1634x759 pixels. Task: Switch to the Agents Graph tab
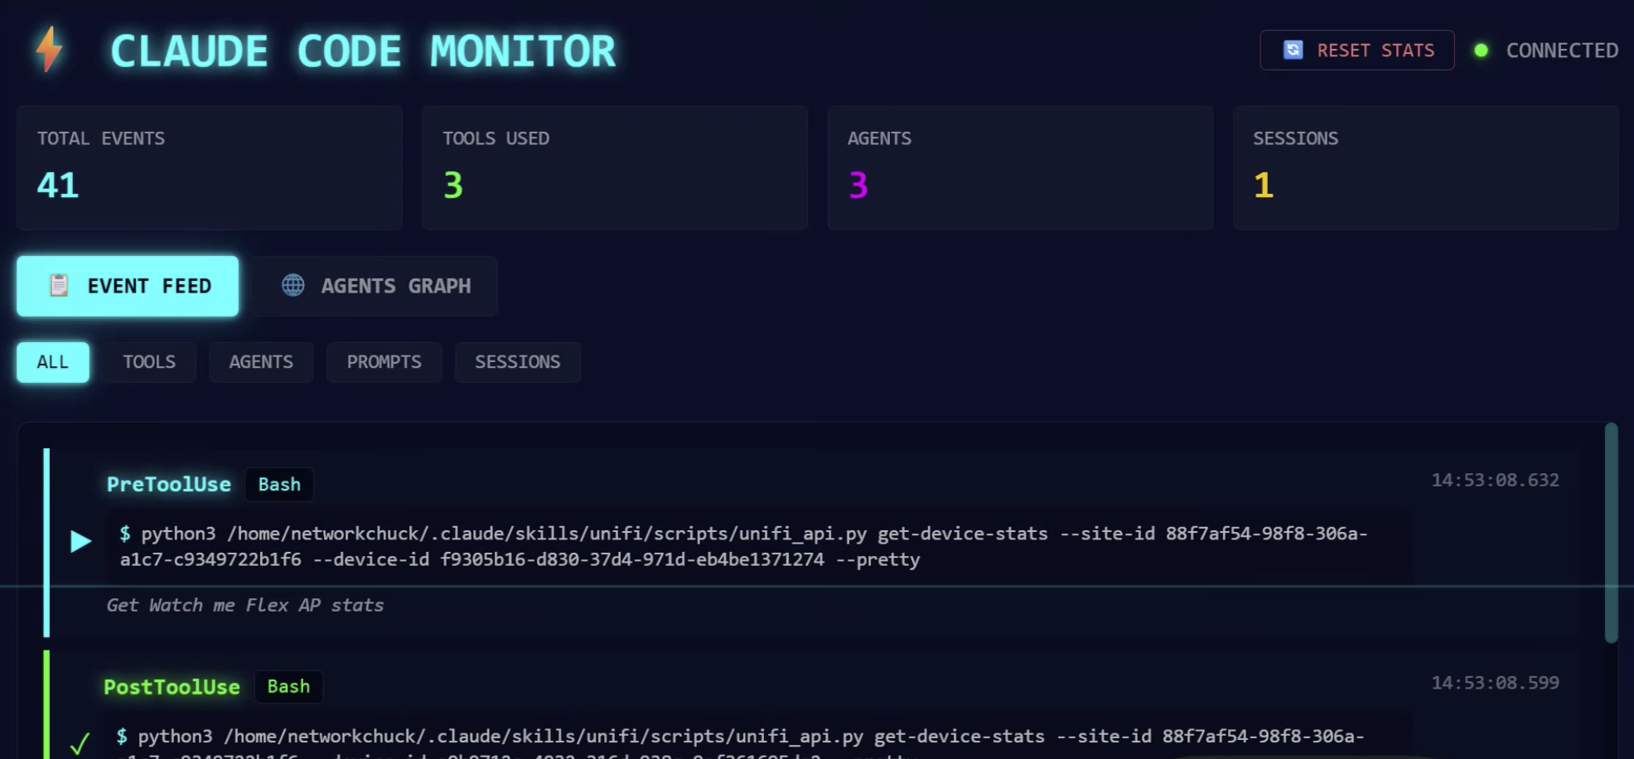(375, 286)
